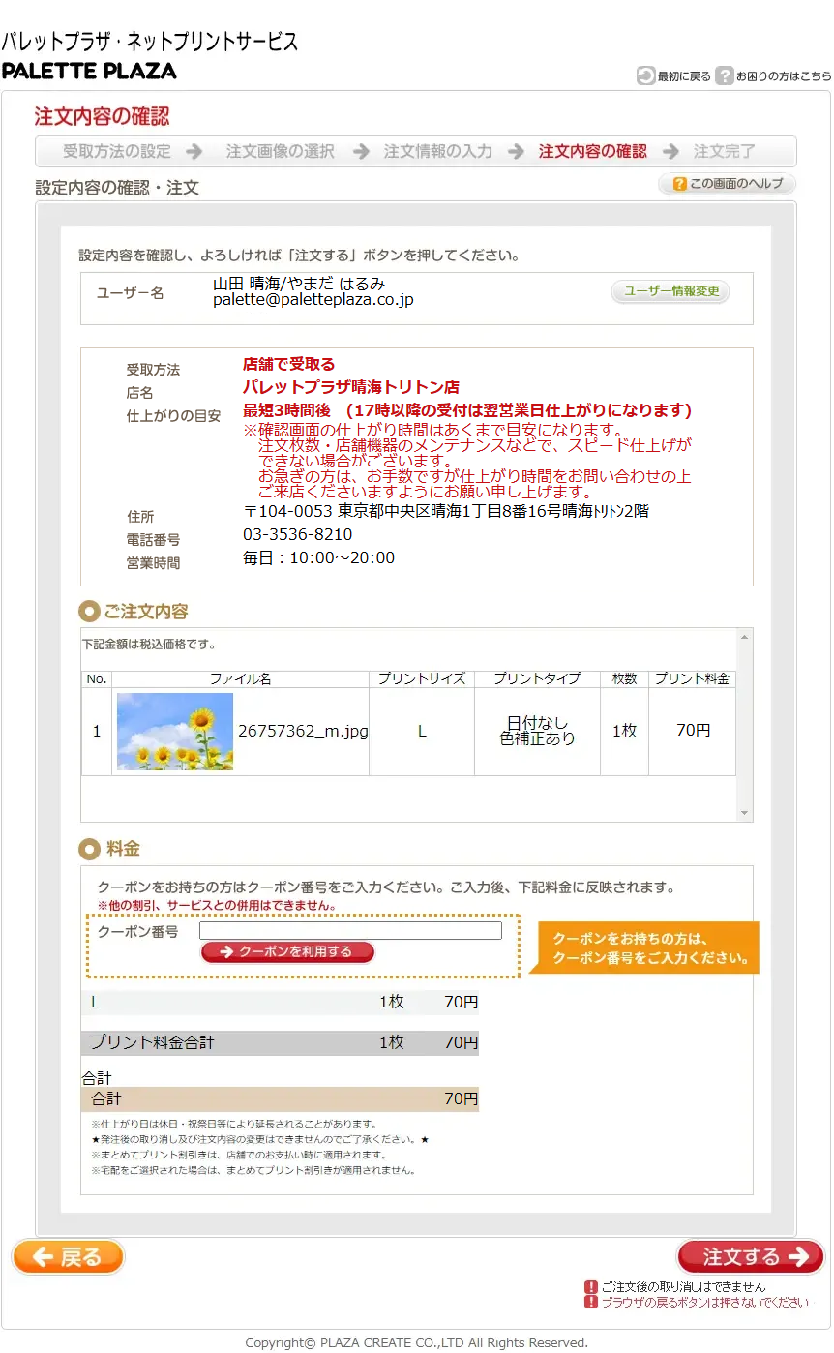Click the 料金 section heading
This screenshot has width=834, height=1353.
click(123, 849)
